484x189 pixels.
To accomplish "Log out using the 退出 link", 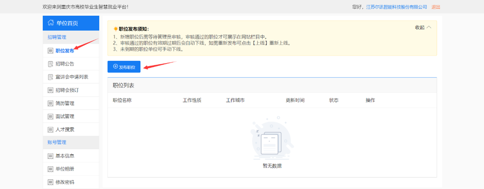I will click(436, 7).
